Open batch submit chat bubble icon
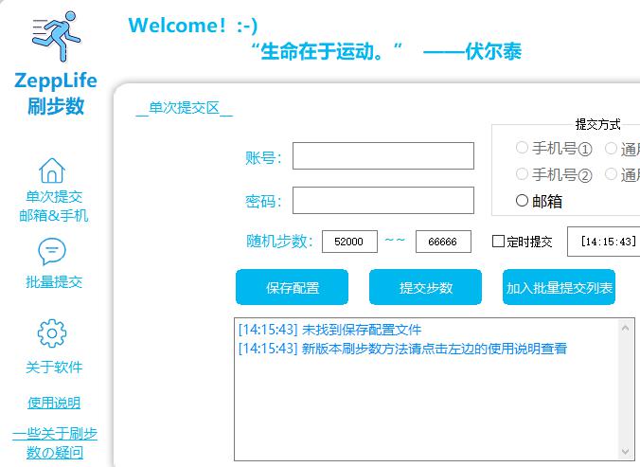 click(x=52, y=252)
